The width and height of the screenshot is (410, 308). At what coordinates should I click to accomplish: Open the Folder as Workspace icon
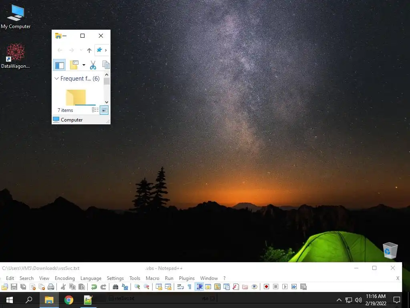pyautogui.click(x=245, y=287)
